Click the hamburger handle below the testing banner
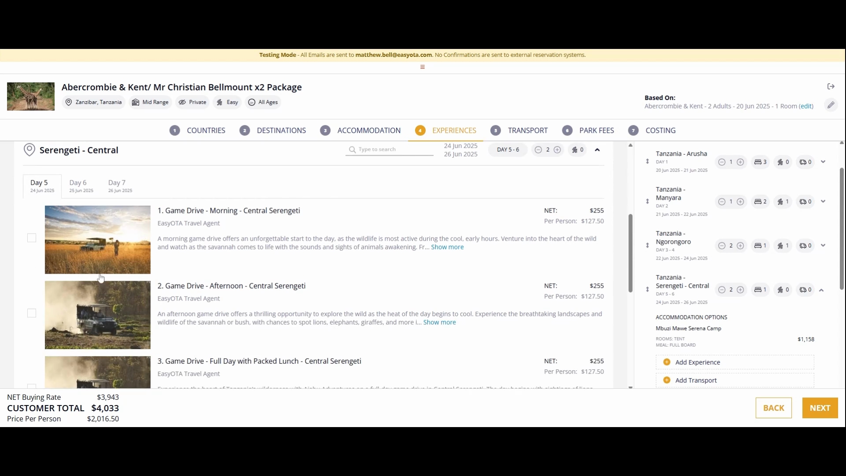 (x=422, y=67)
